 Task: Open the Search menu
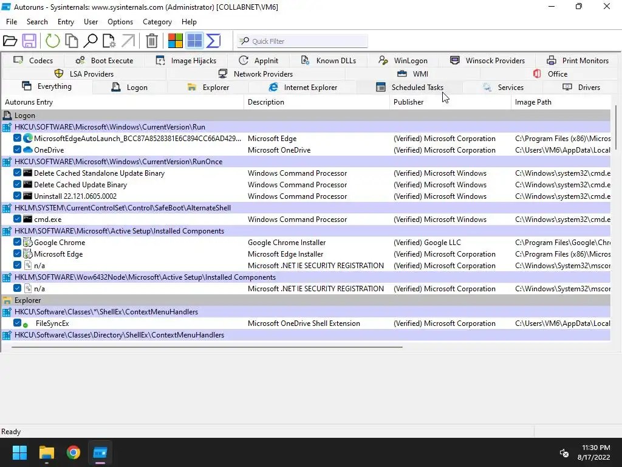pos(37,22)
